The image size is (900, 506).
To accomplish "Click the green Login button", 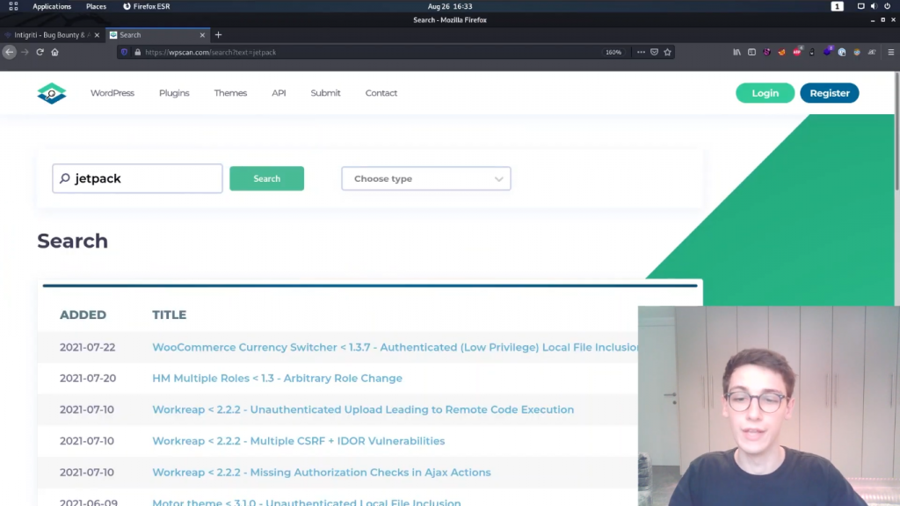I will click(766, 93).
